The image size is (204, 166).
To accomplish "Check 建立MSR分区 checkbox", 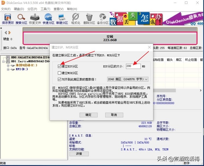I will pos(59,73).
